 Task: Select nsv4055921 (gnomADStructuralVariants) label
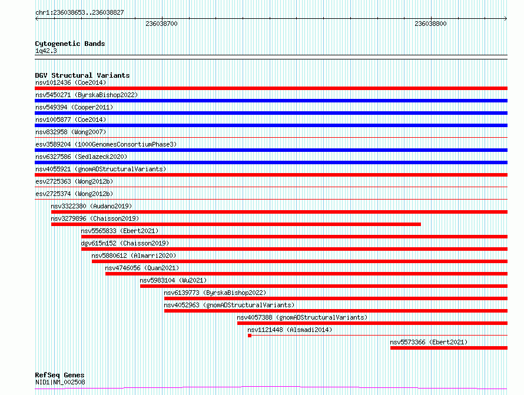click(x=101, y=169)
